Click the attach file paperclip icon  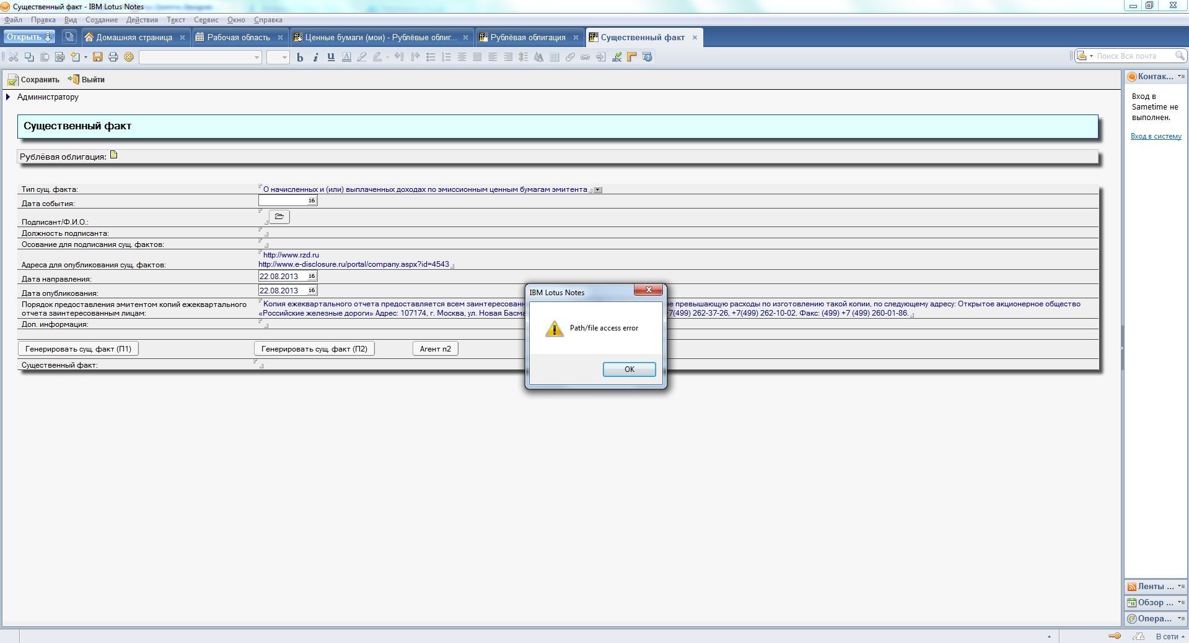point(570,57)
